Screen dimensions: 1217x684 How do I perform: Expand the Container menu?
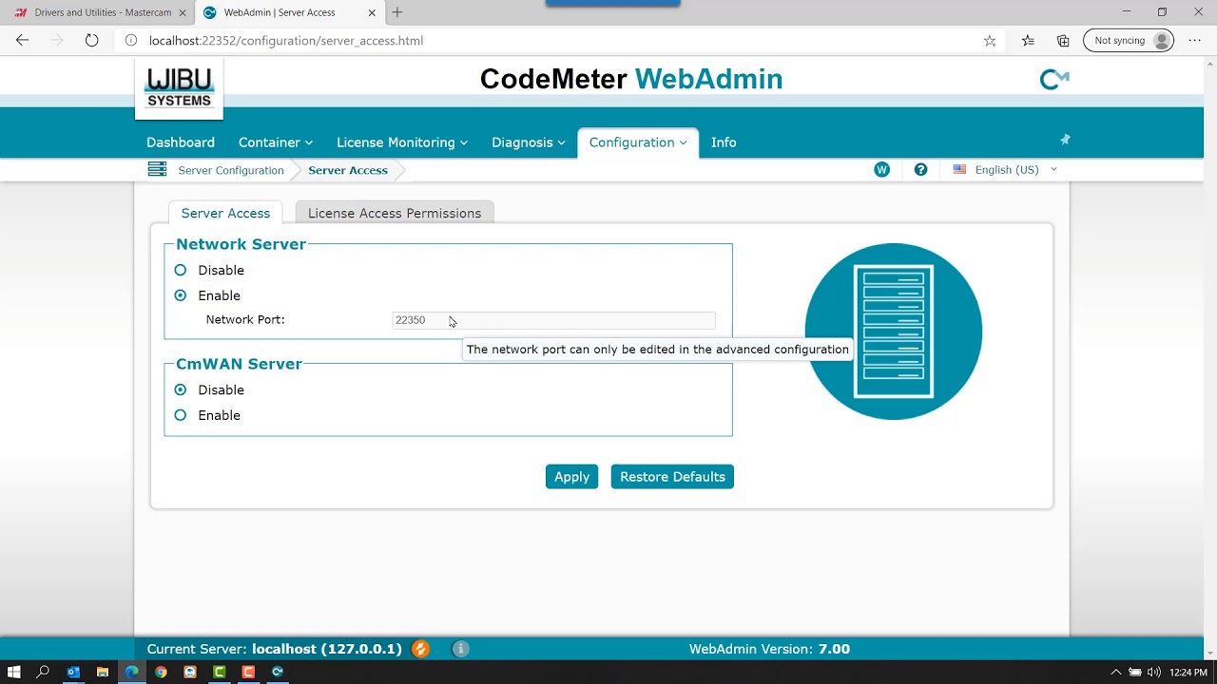tap(276, 142)
